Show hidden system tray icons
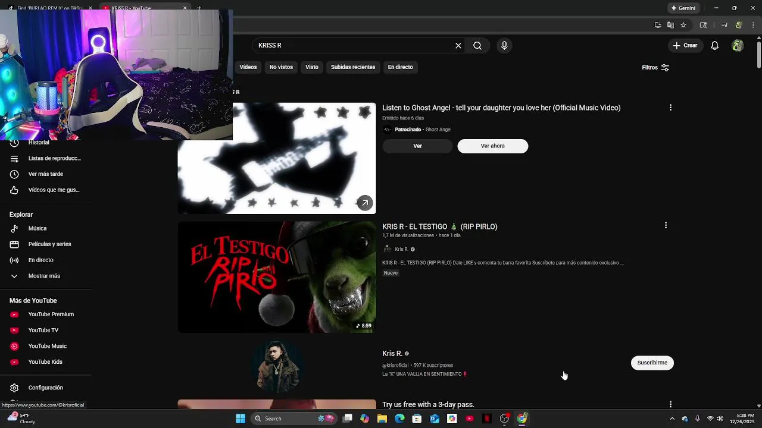 672,418
